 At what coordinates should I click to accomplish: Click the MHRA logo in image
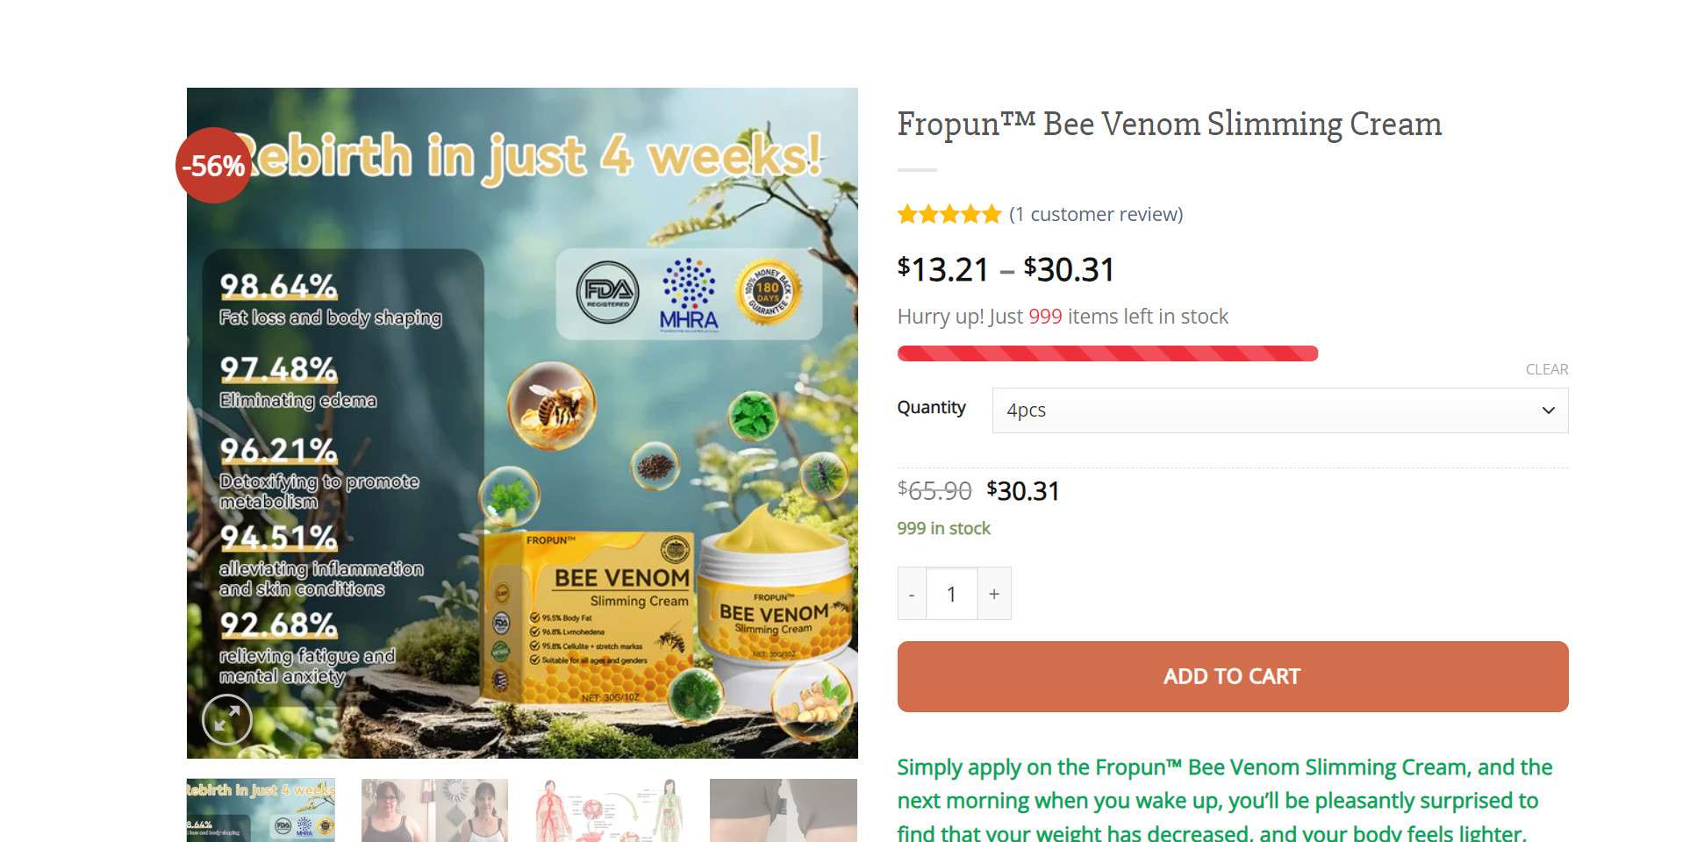pos(689,295)
